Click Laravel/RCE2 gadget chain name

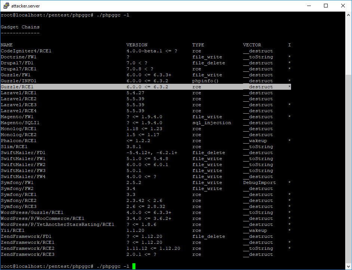point(19,99)
